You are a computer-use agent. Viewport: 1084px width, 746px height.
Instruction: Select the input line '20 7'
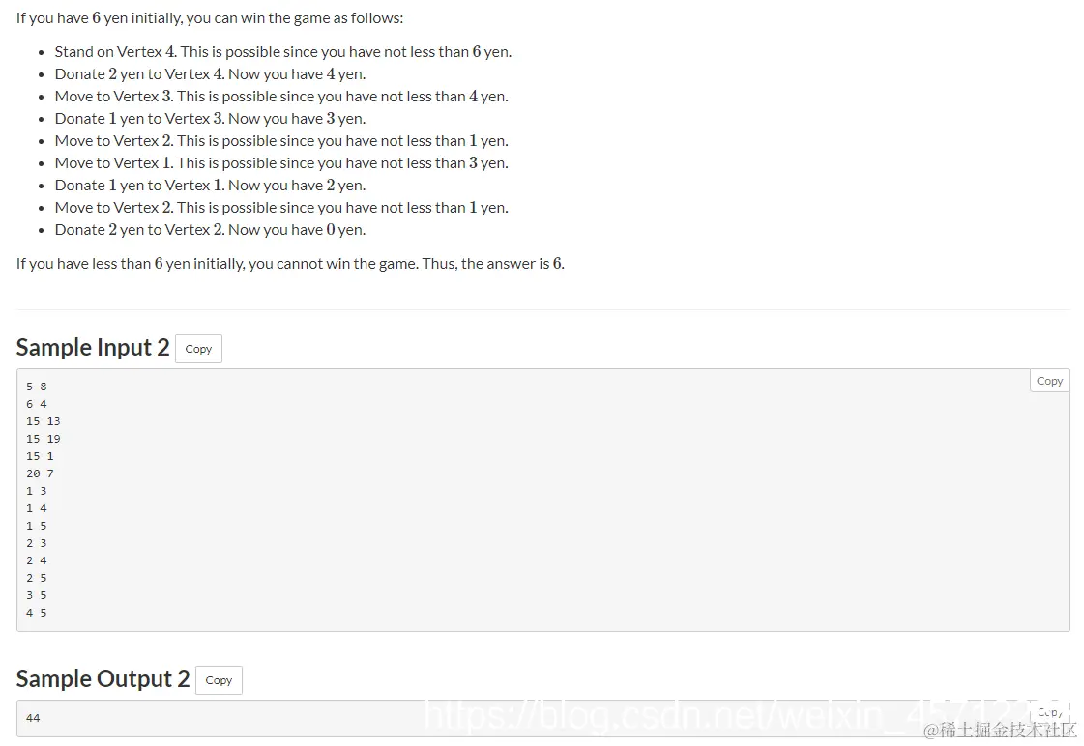click(x=40, y=473)
